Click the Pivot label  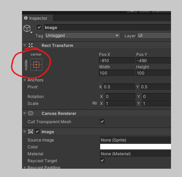[x=32, y=87]
